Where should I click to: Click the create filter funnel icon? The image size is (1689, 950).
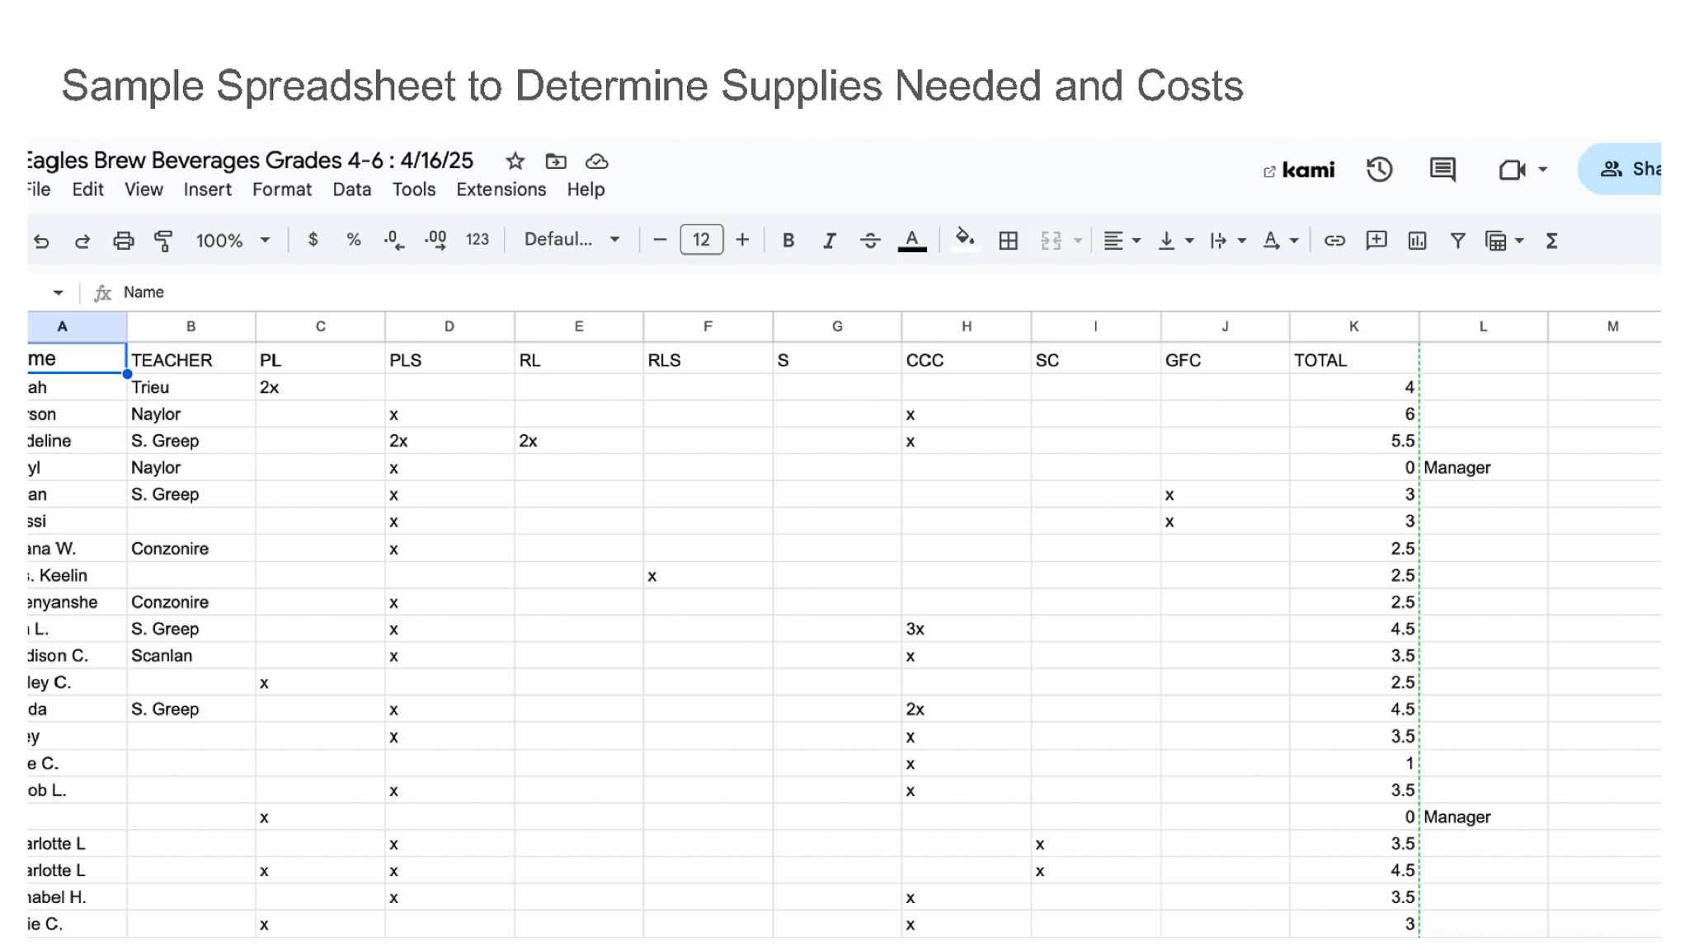point(1457,241)
